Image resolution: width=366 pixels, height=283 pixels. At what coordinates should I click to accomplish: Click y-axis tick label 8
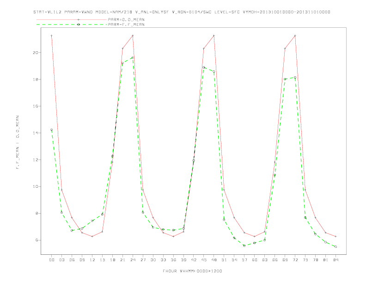[x=37, y=214]
